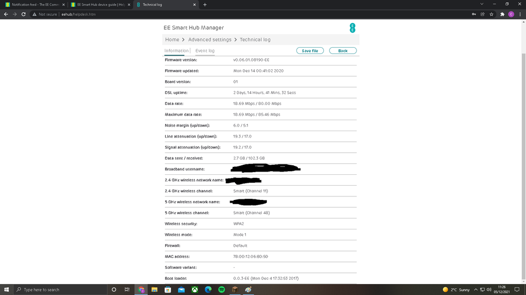Open Microsoft Store from the taskbar

tap(168, 290)
